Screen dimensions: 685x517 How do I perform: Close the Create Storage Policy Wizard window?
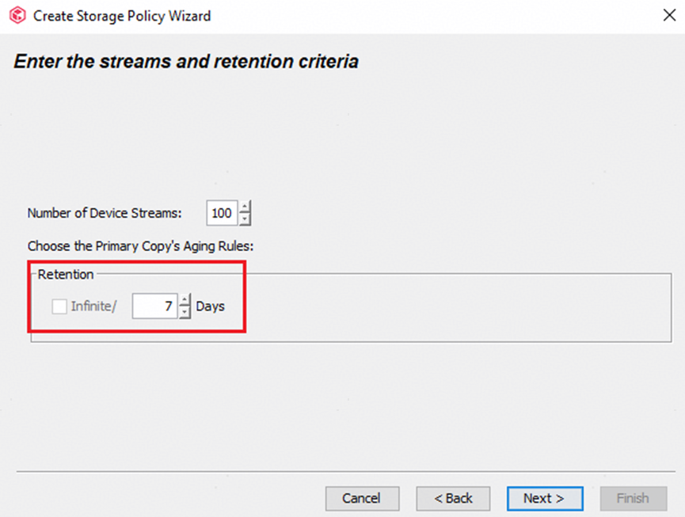pos(667,15)
